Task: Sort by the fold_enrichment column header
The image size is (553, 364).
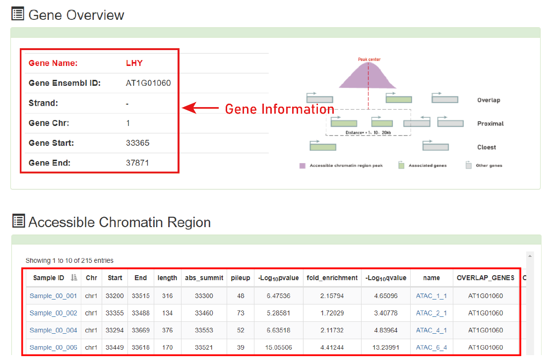Action: pyautogui.click(x=332, y=278)
